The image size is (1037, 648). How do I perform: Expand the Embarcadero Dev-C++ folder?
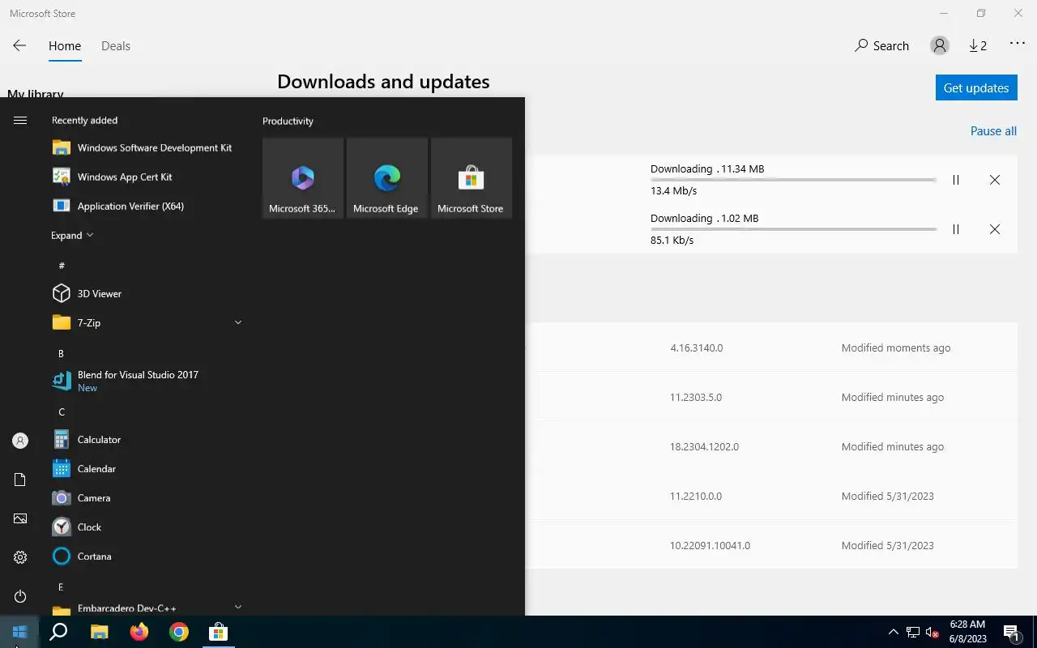coord(146,607)
